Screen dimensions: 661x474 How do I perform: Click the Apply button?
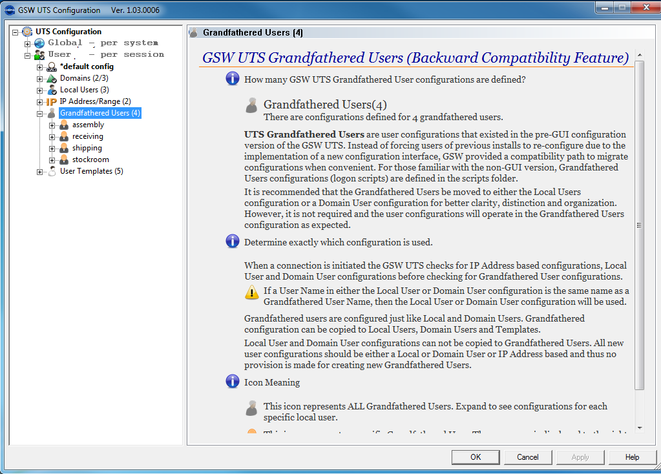pyautogui.click(x=580, y=457)
